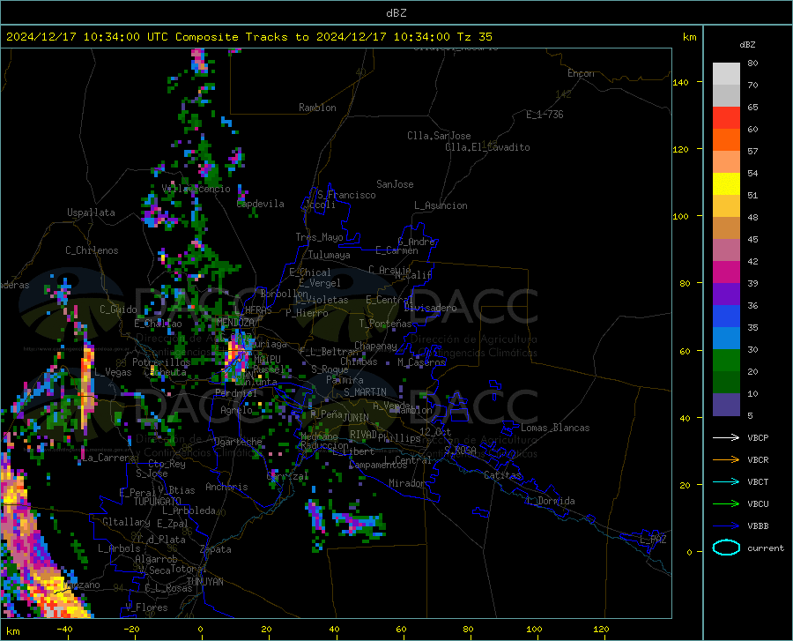Click the blue VBBB arrow legend icon
The width and height of the screenshot is (793, 641).
coord(726,526)
